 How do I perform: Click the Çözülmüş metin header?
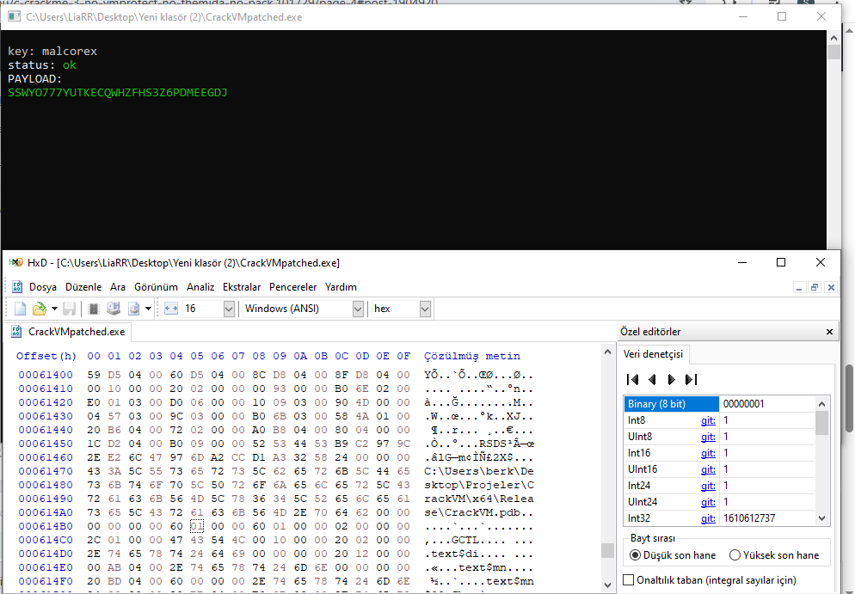472,356
